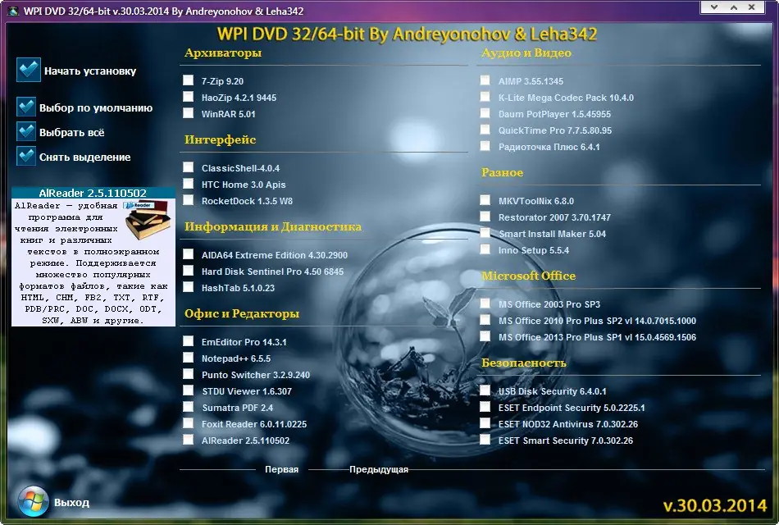Tick RocketDock 1.3.5 W8 checkbox

pos(189,200)
